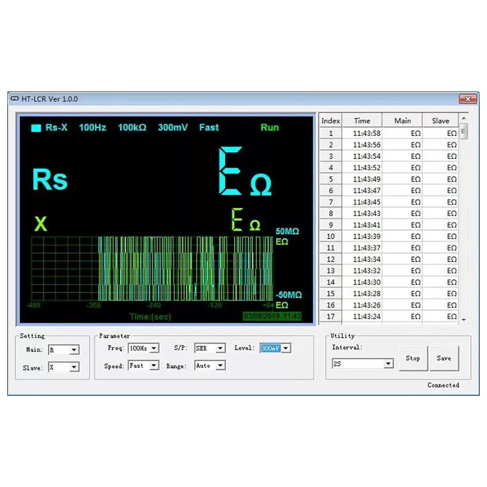Select row with time 11:43:37
This screenshot has height=487, width=487.
point(389,248)
